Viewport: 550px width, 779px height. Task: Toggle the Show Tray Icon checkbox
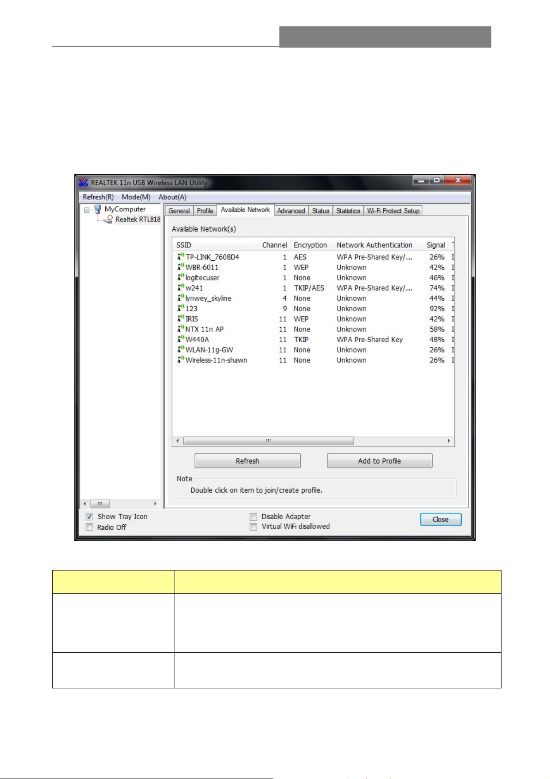pos(90,516)
